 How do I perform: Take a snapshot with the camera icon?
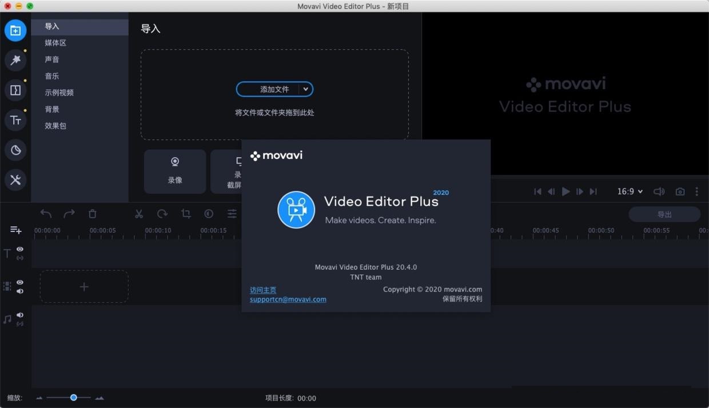pos(680,191)
